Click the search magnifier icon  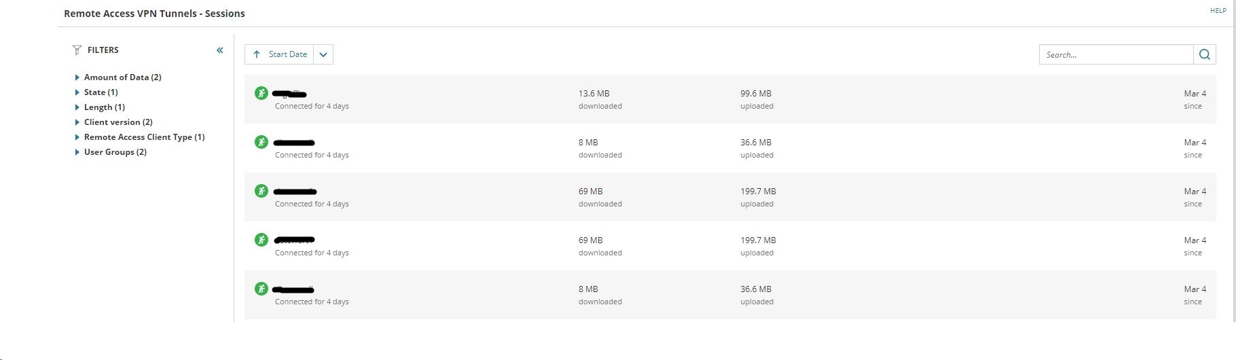coord(1205,54)
